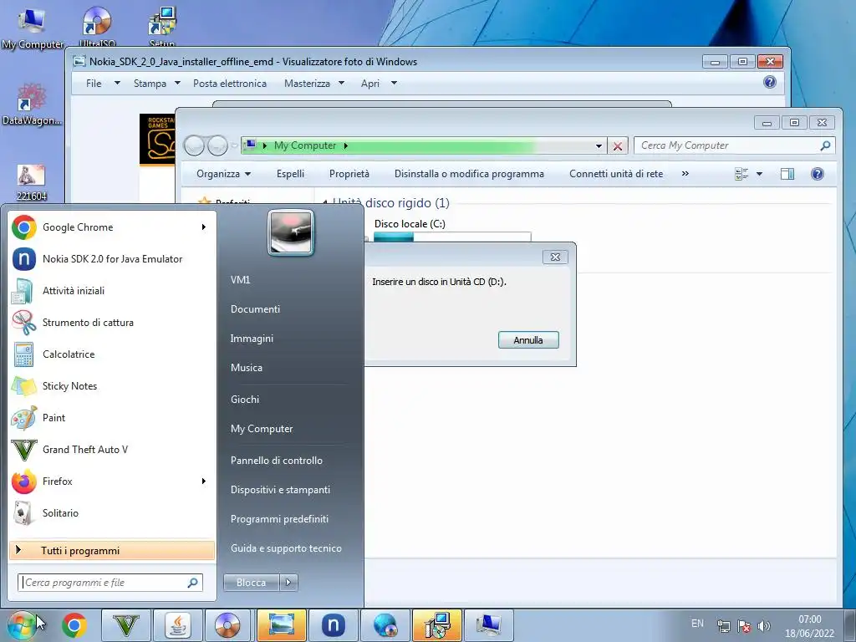
Task: Open Photo Viewer help icon
Action: point(770,83)
